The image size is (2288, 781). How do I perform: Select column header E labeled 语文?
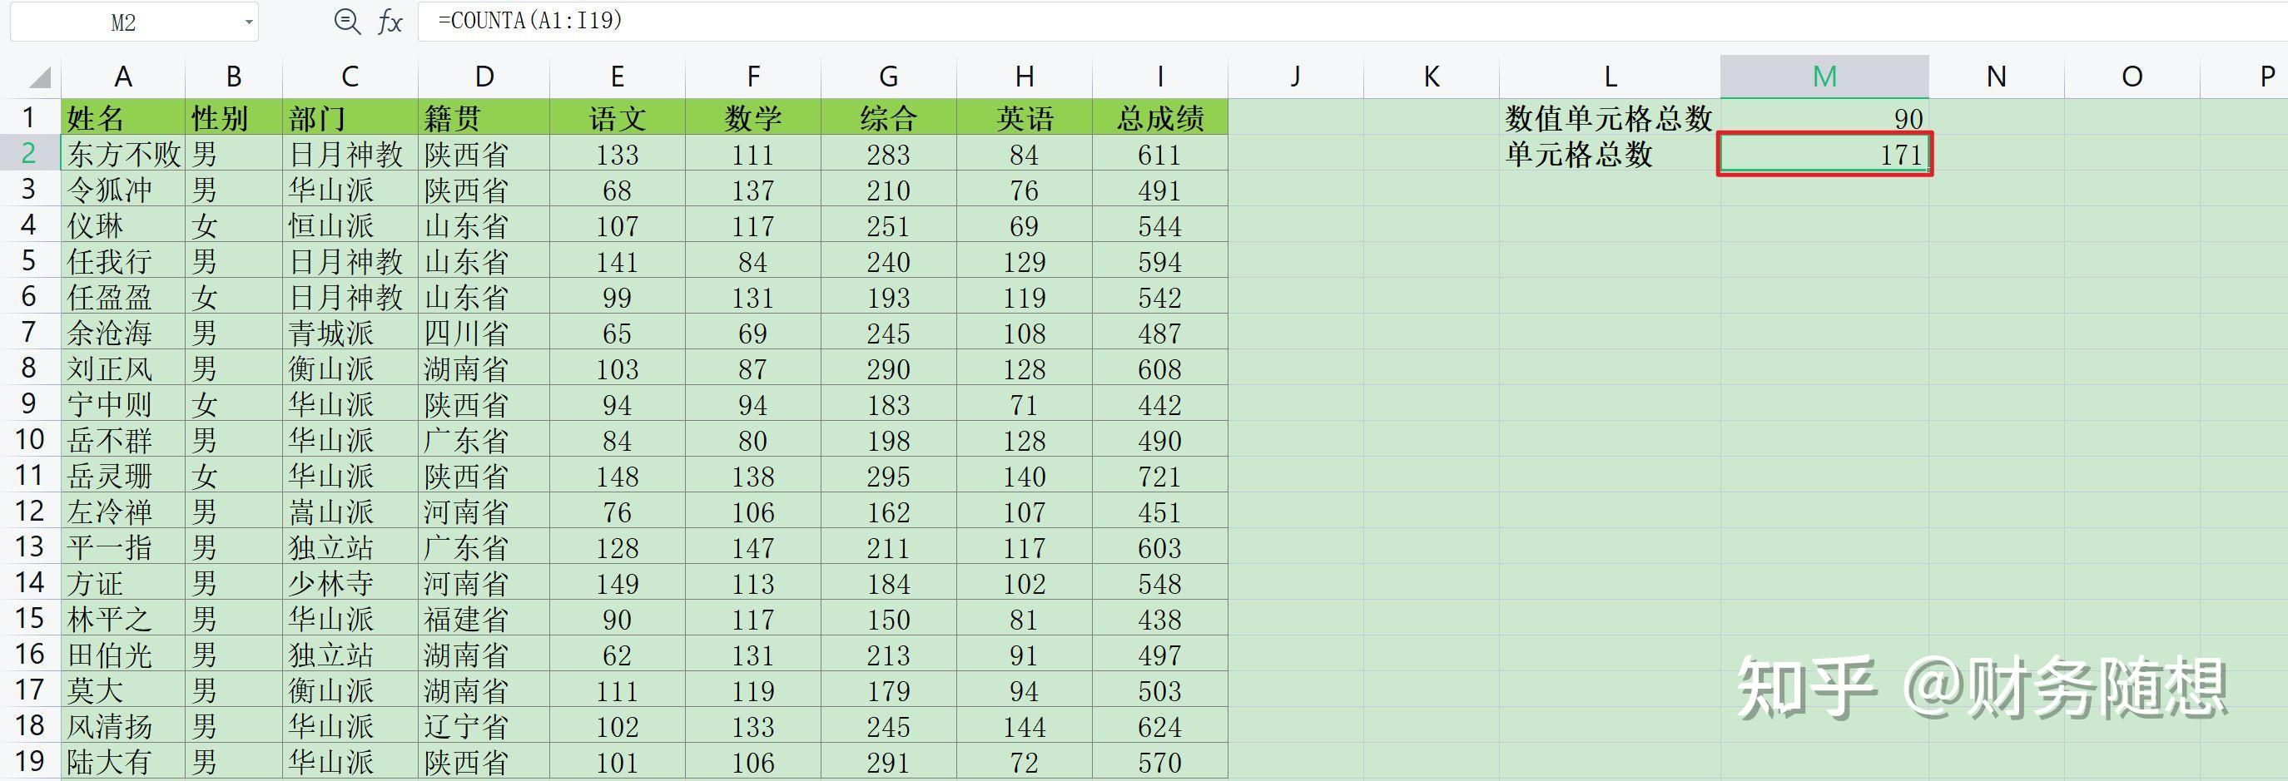[x=618, y=77]
